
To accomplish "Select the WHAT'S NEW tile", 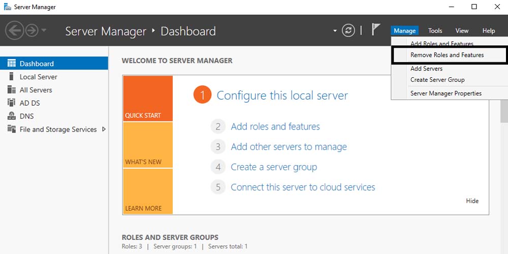I will point(147,145).
